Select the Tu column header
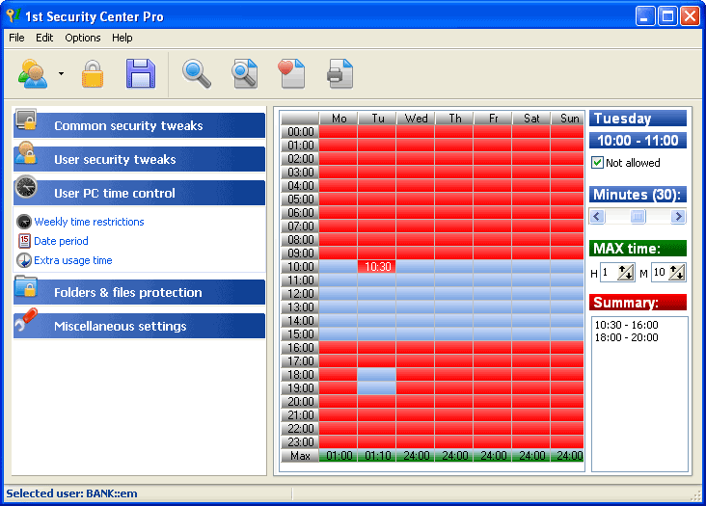706x506 pixels. tap(377, 119)
